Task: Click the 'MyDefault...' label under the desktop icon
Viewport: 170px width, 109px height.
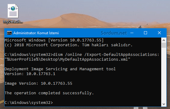Action: [x=13, y=22]
